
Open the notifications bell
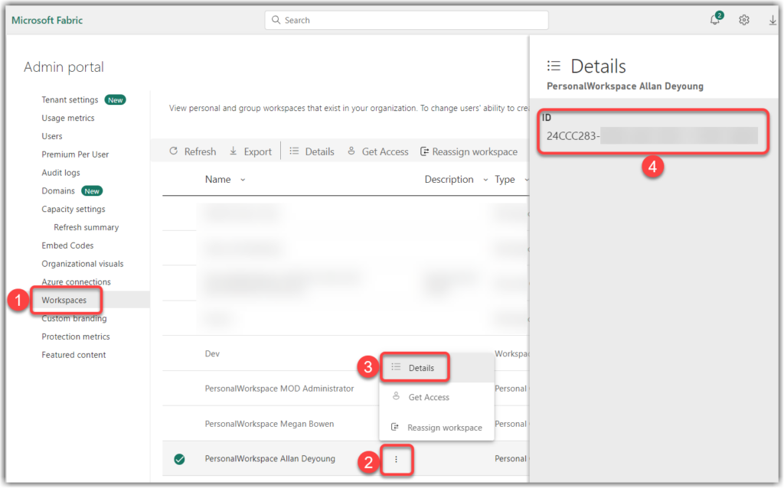(x=714, y=20)
